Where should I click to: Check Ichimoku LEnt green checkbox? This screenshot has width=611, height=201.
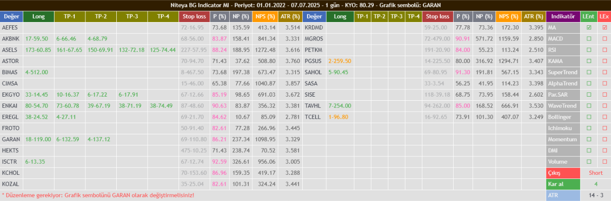coord(588,128)
